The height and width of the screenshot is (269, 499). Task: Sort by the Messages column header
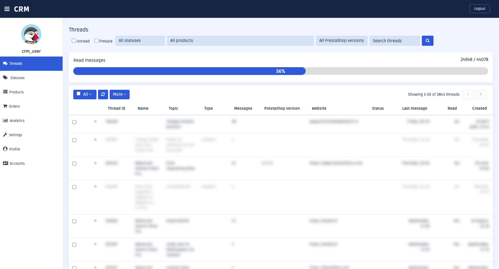point(243,108)
